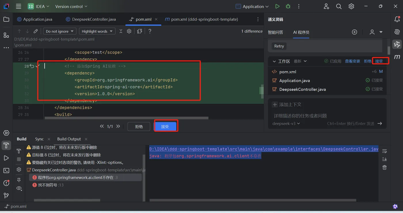Open the Services tool window icon
This screenshot has height=213, width=403.
click(x=6, y=133)
